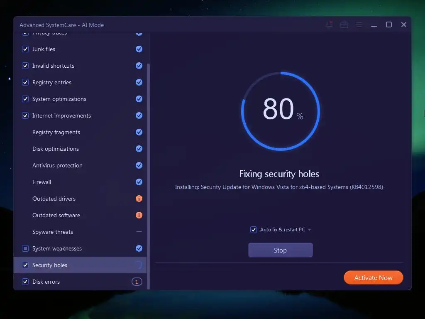Open the notifications bell icon
Viewport: 425px width, 319px height.
(329, 25)
